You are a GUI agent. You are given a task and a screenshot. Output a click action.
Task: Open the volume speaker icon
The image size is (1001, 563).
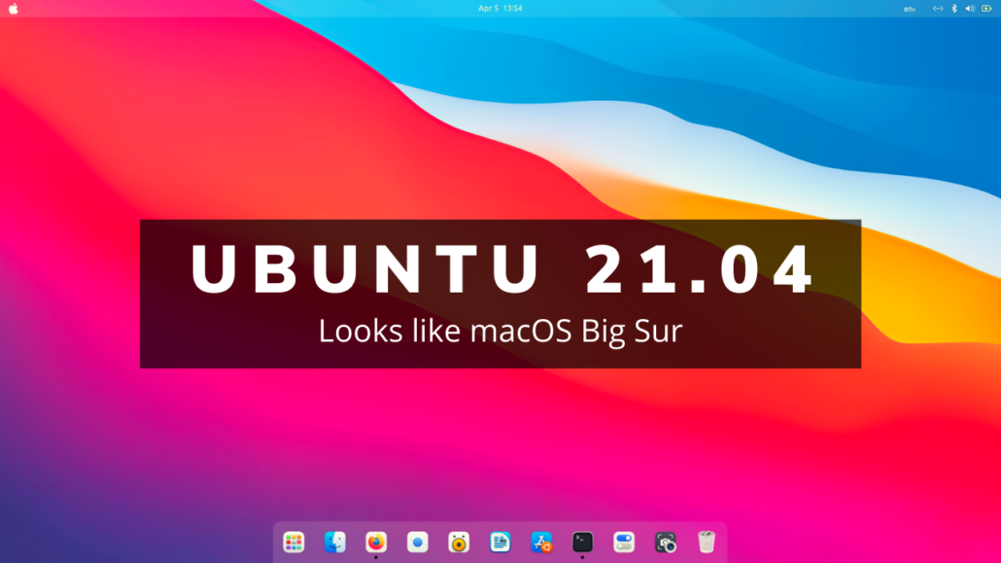(970, 9)
